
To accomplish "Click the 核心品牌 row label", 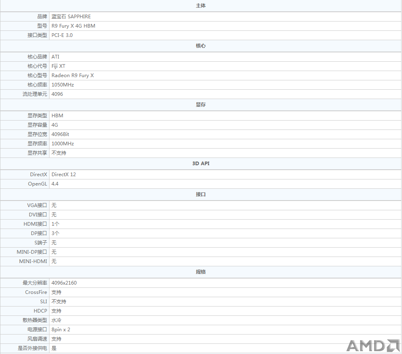I will click(x=37, y=57).
